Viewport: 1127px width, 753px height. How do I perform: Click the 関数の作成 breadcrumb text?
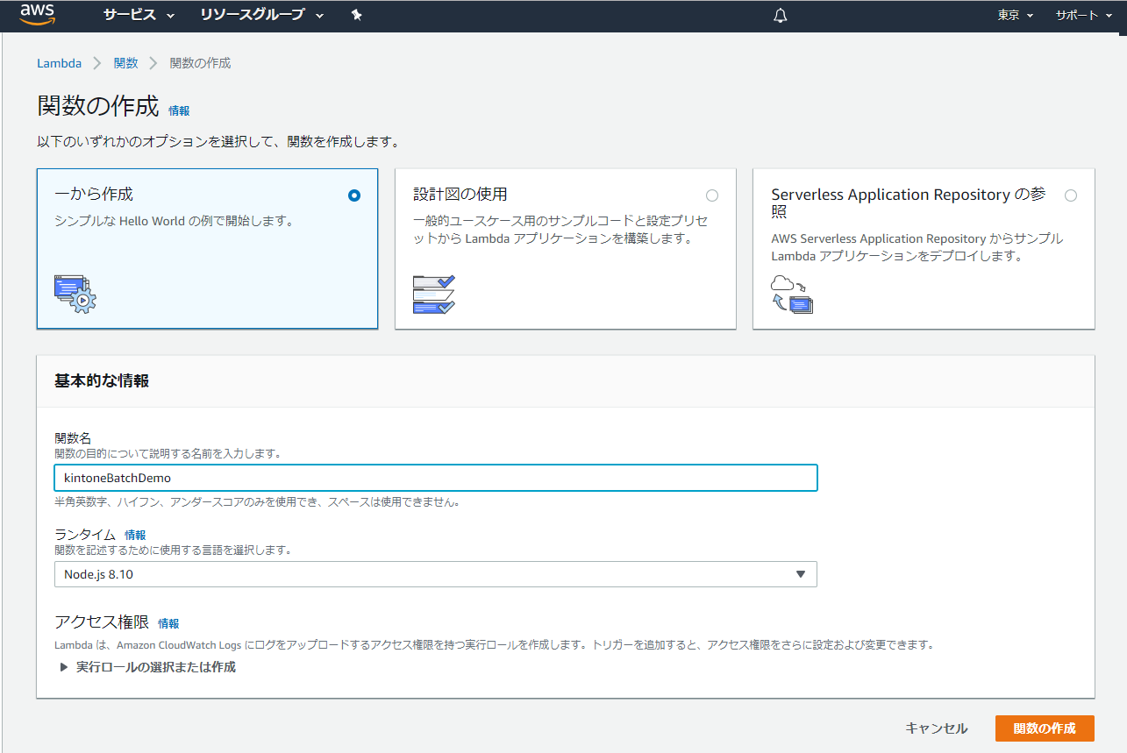click(x=200, y=63)
